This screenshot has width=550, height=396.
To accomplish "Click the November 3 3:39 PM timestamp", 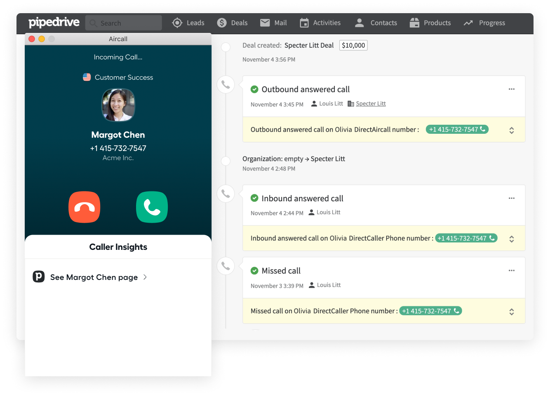I will pyautogui.click(x=277, y=286).
